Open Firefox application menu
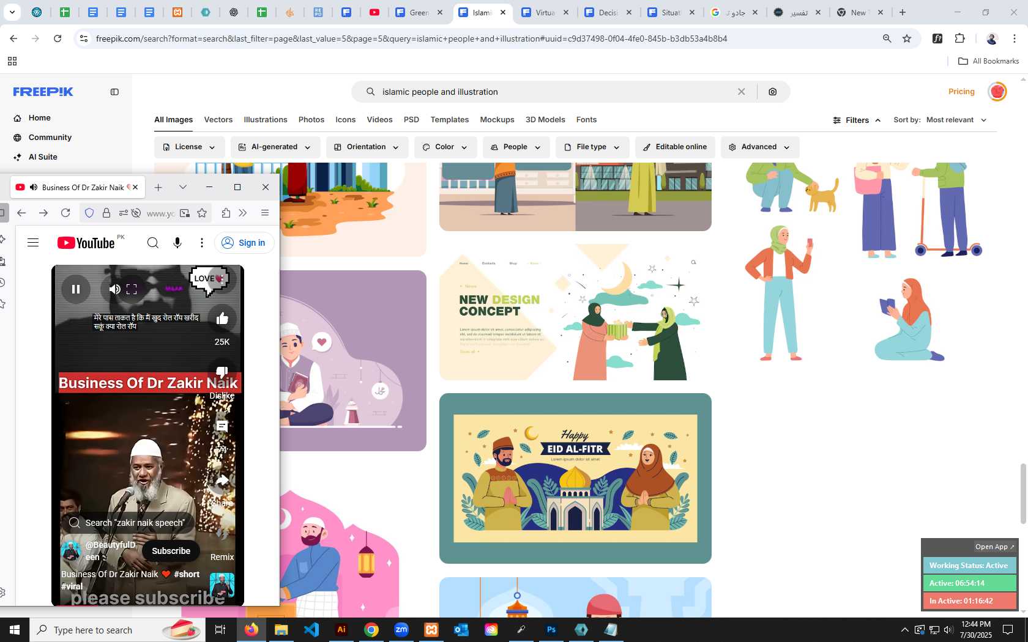This screenshot has width=1028, height=642. point(265,213)
